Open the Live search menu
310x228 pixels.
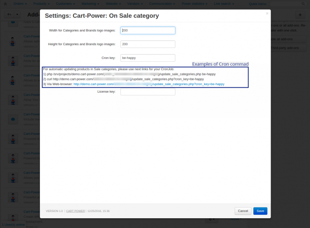click(224, 4)
